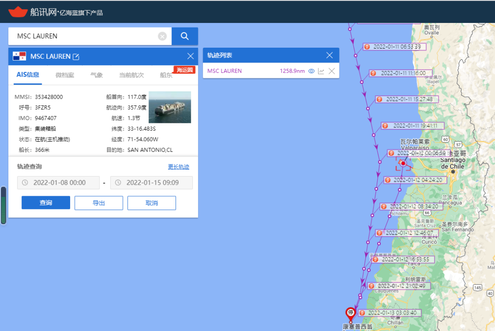Open the 船东 tab
The width and height of the screenshot is (495, 331).
166,75
